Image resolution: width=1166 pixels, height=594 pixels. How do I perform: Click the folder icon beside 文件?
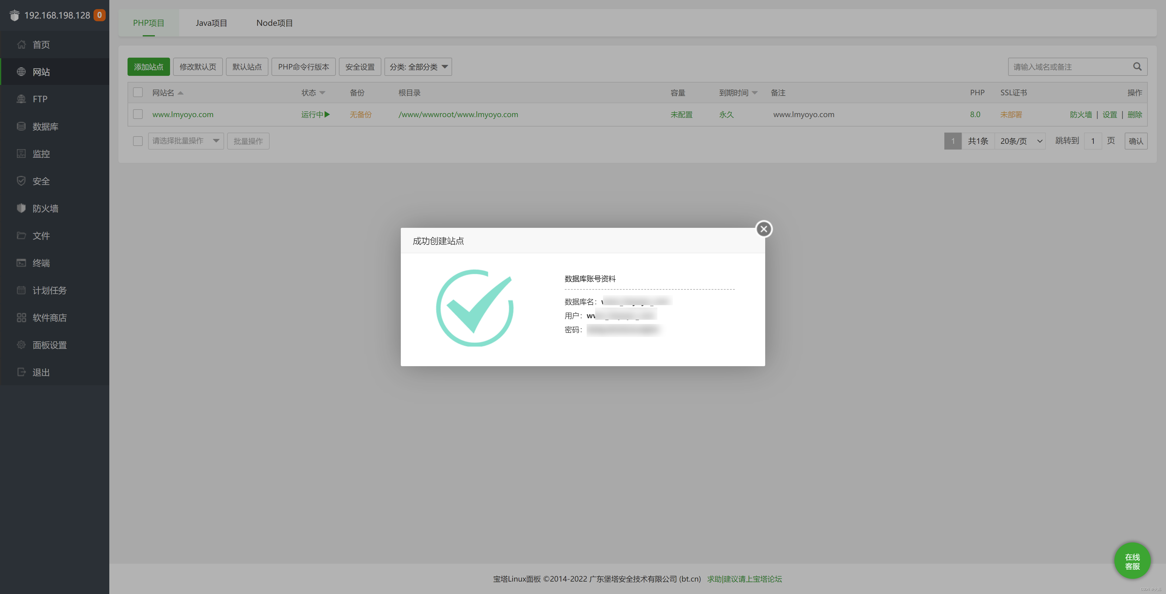pos(21,235)
